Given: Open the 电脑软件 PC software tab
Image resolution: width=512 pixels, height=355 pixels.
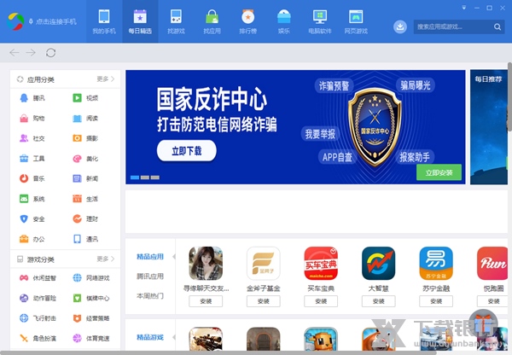Looking at the screenshot, I should (320, 21).
